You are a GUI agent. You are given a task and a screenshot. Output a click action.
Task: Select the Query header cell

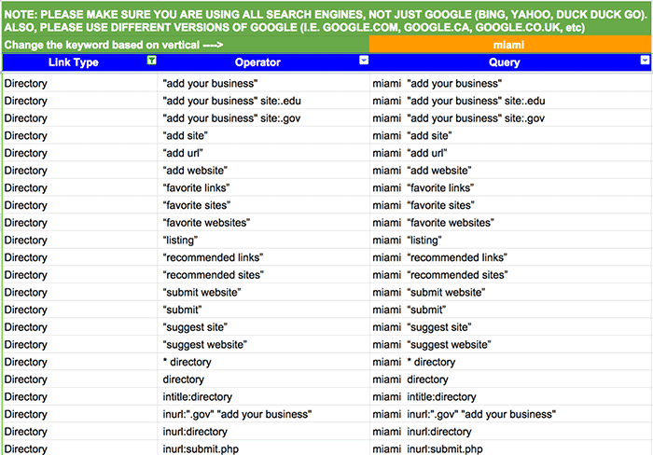click(510, 62)
